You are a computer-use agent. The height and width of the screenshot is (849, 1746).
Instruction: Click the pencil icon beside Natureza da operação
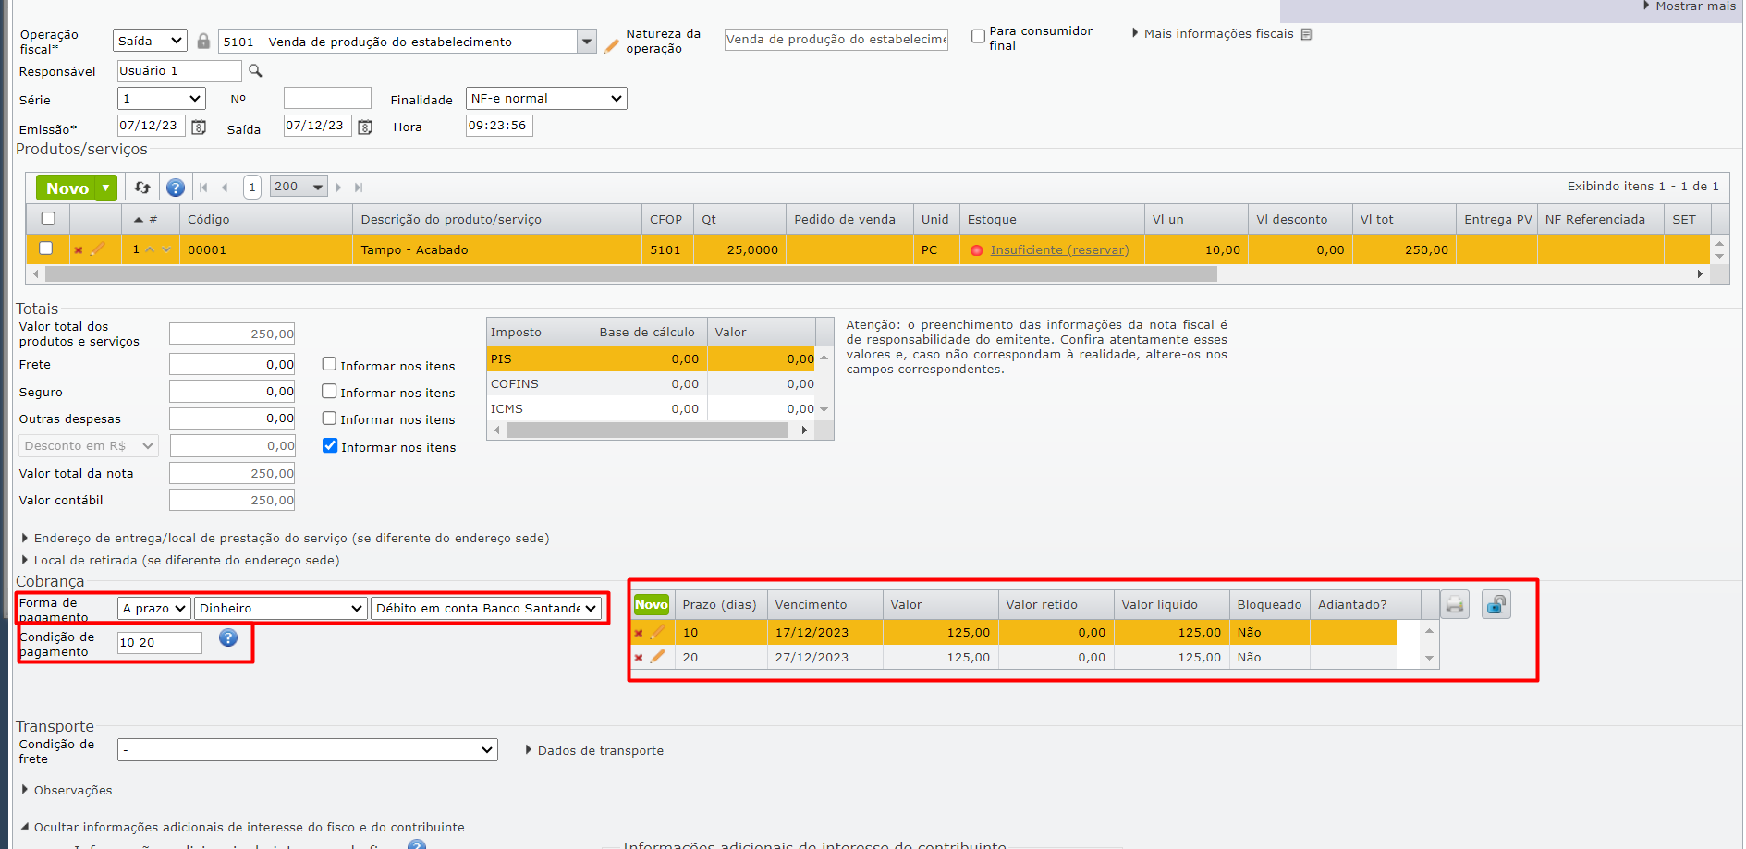pyautogui.click(x=611, y=45)
